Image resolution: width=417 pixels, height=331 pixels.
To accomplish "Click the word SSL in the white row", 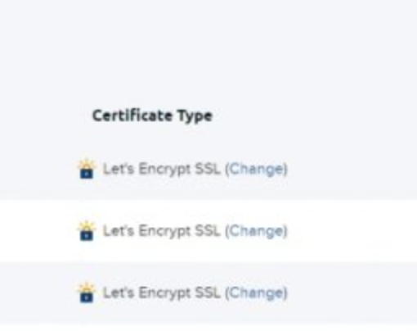I will point(208,231).
